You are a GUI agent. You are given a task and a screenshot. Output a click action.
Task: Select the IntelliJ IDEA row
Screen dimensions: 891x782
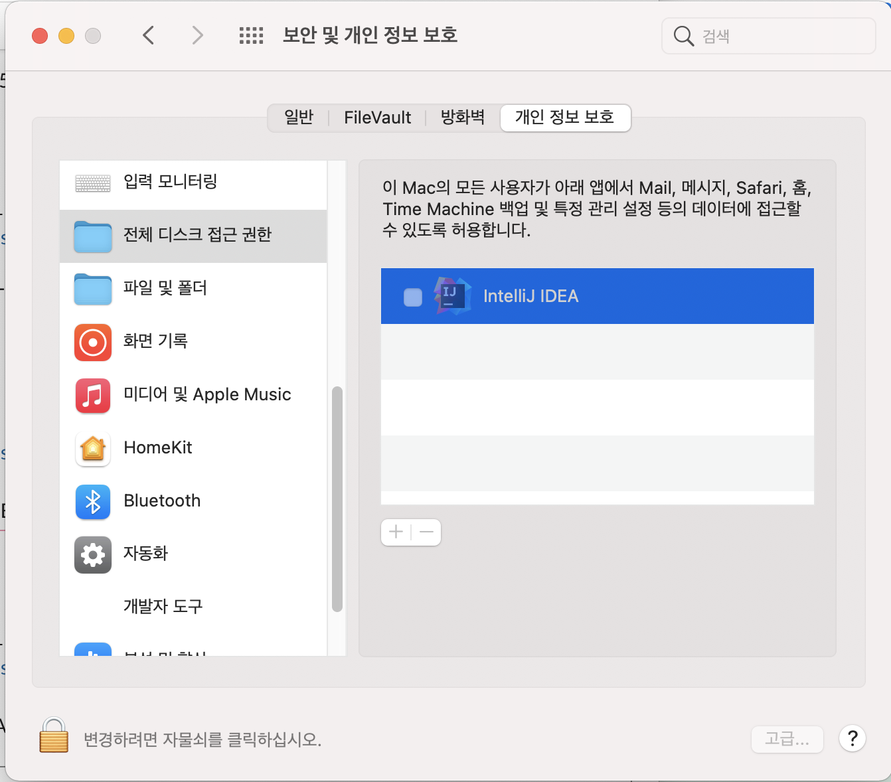598,296
